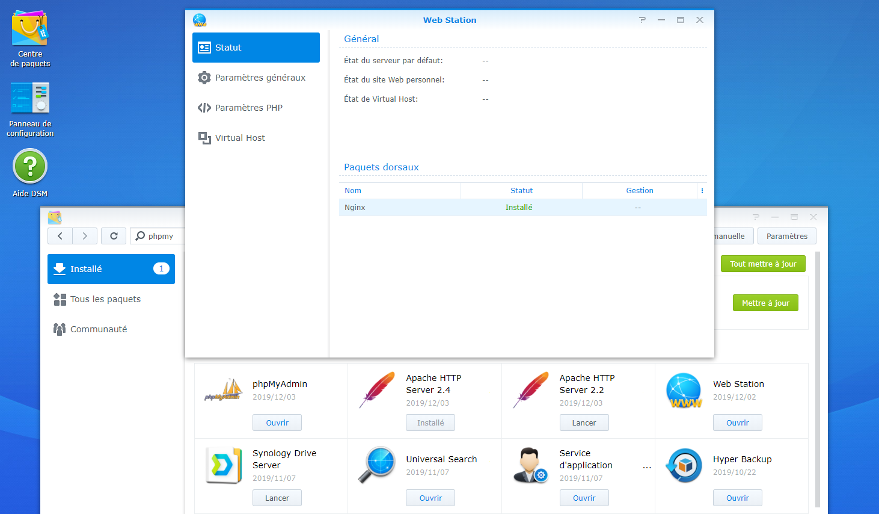Sort table by Nom column header

400,191
